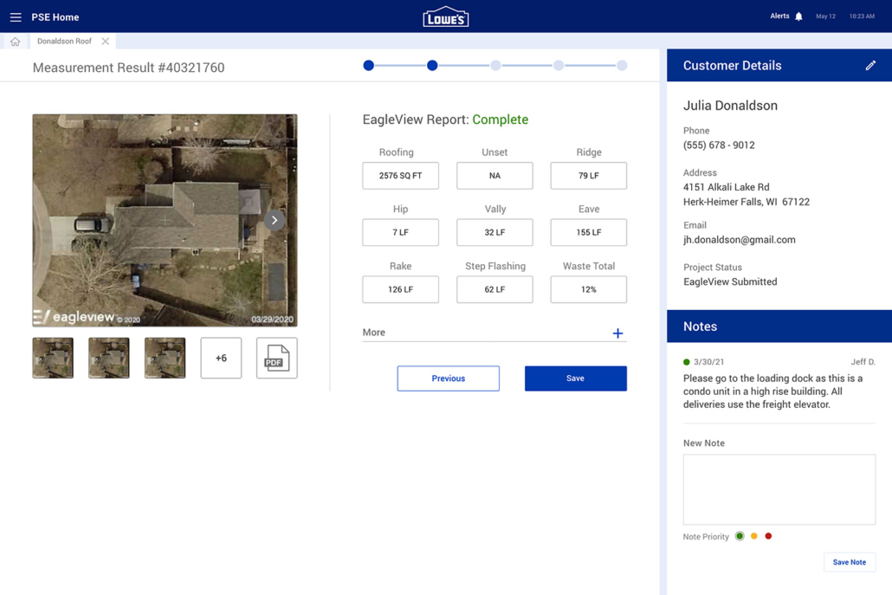
Task: Click the Previous button
Action: 449,378
